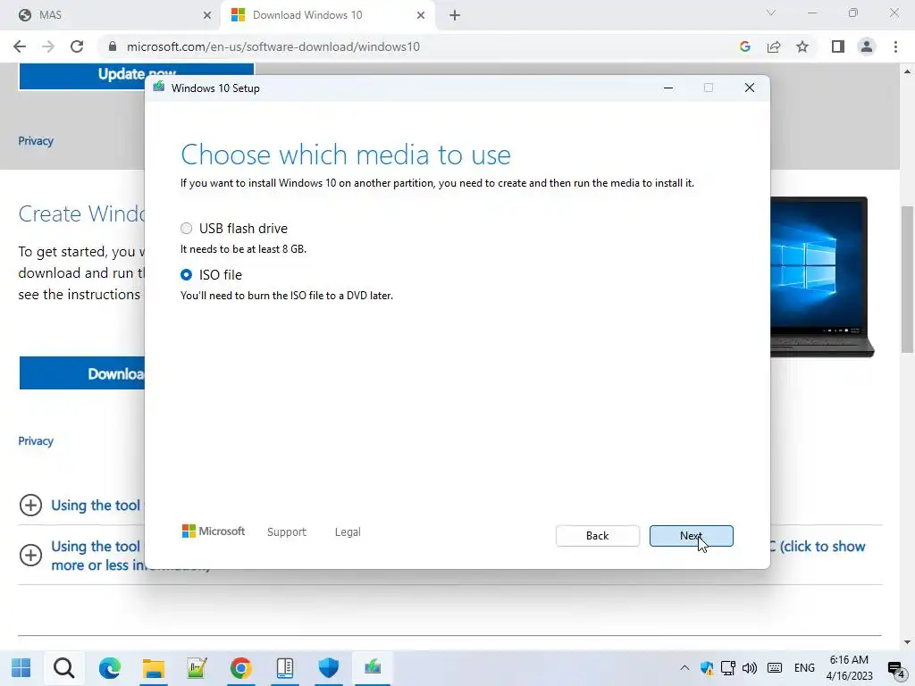Viewport: 915px width, 686px height.
Task: Open File Explorer from taskbar
Action: point(154,667)
